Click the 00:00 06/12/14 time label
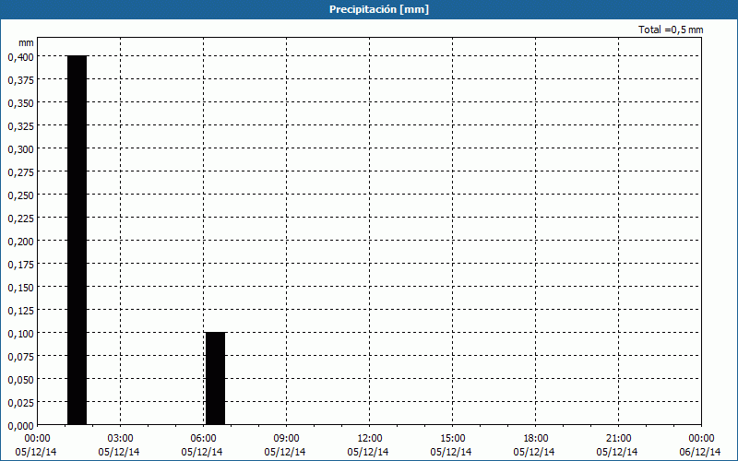The image size is (738, 461). (x=700, y=445)
